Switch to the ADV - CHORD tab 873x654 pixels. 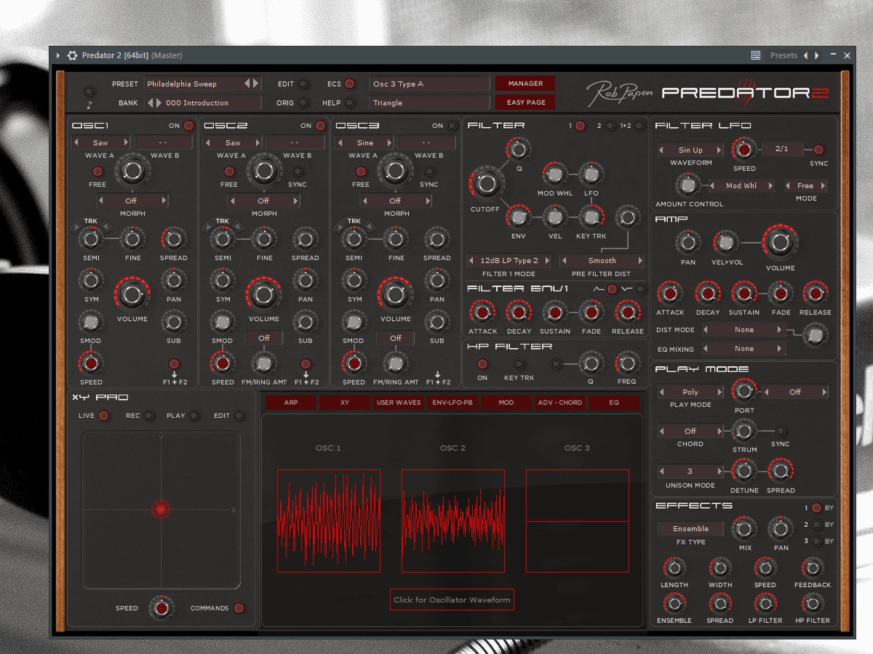pos(560,403)
